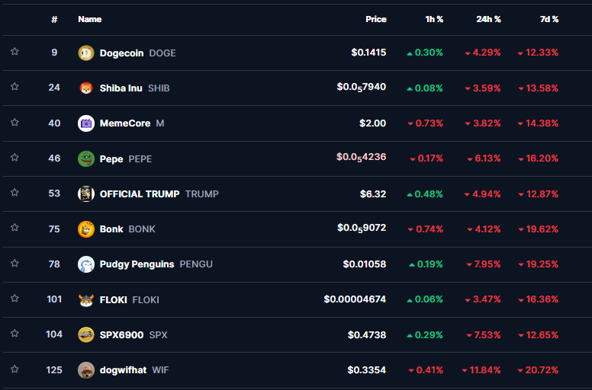Sort by the 24h % column header
Image resolution: width=592 pixels, height=390 pixels.
[488, 19]
